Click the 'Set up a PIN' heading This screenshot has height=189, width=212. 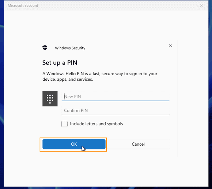click(x=60, y=63)
